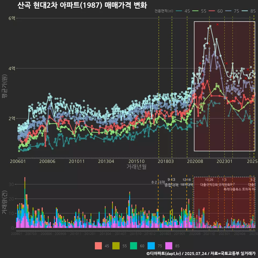Click the highest 85㎡ peak point near 5.7억
Image resolution: width=258 pixels, height=258 pixels.
[x=210, y=26]
